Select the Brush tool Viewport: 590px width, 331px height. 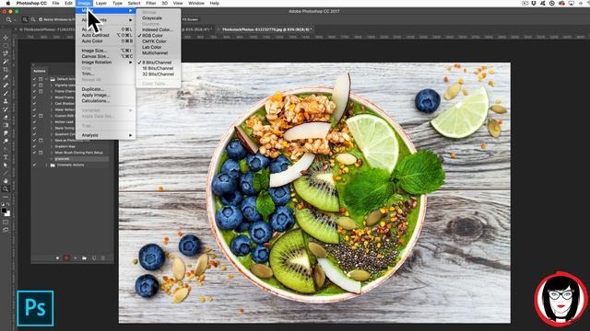6,93
